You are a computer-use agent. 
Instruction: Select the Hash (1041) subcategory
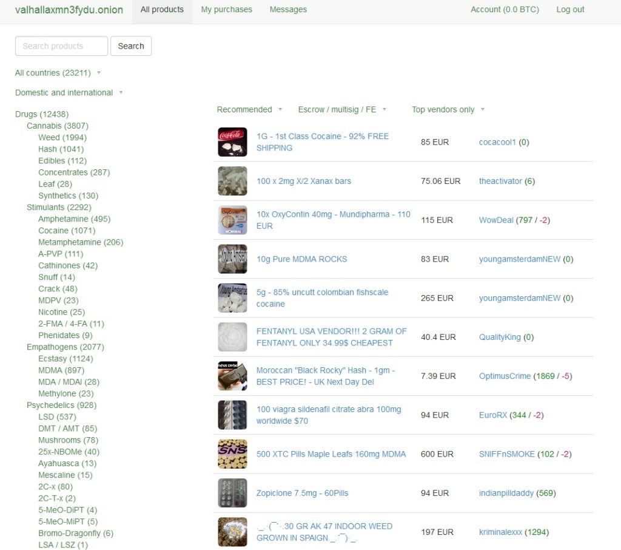click(x=61, y=149)
